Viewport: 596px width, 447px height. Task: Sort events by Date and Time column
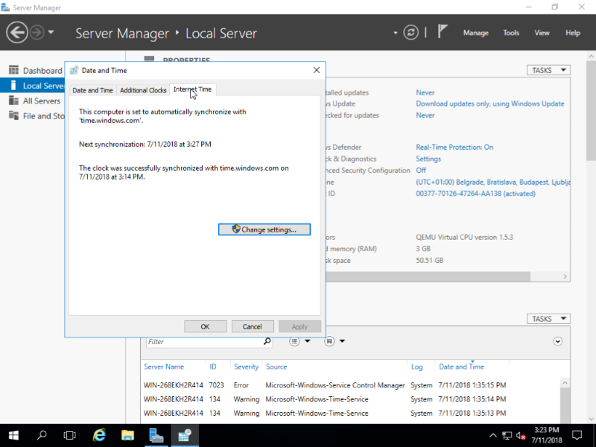point(461,367)
